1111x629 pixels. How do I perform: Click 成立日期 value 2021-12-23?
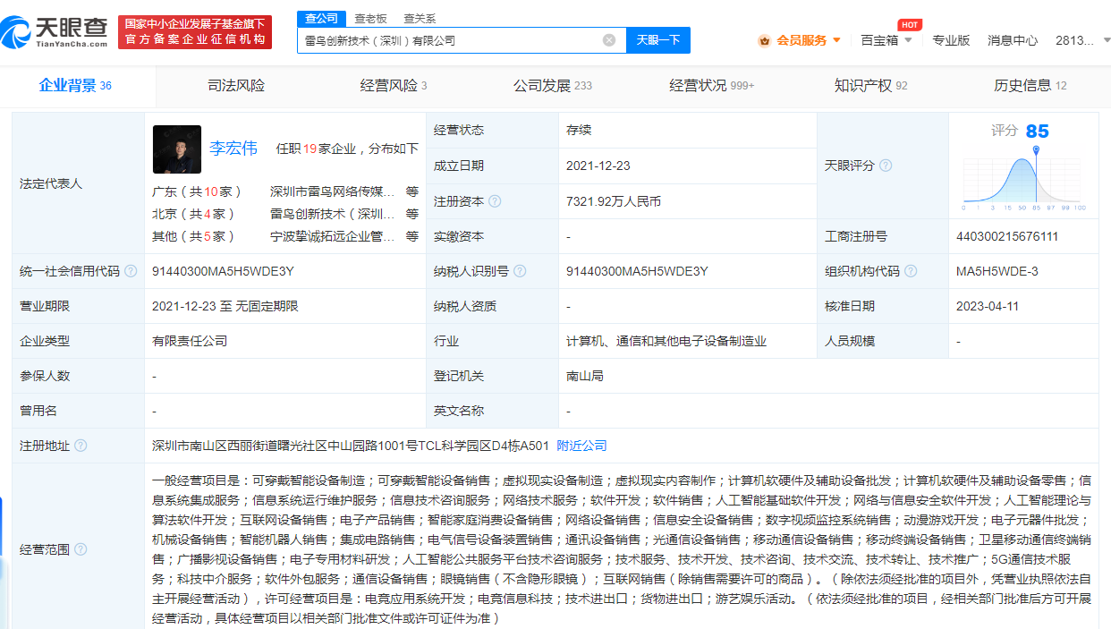click(x=598, y=166)
